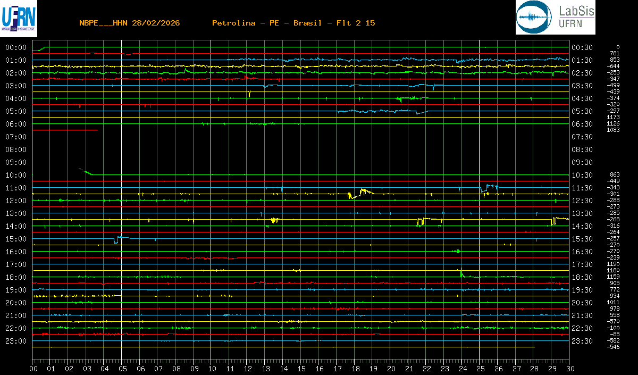Click minute mark 05 on bottom axis

point(122,369)
